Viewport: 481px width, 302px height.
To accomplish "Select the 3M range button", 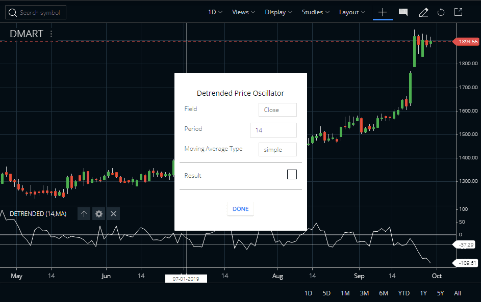I will [x=364, y=293].
